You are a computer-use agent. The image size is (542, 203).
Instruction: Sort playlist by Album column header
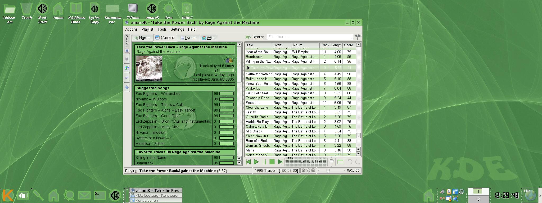click(305, 45)
